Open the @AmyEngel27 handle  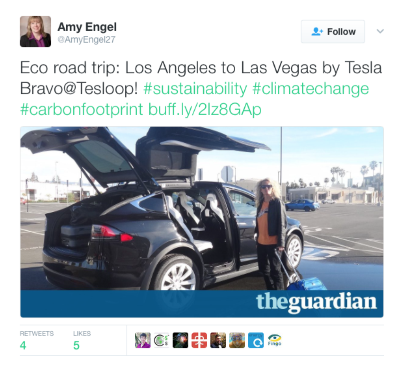click(x=86, y=39)
